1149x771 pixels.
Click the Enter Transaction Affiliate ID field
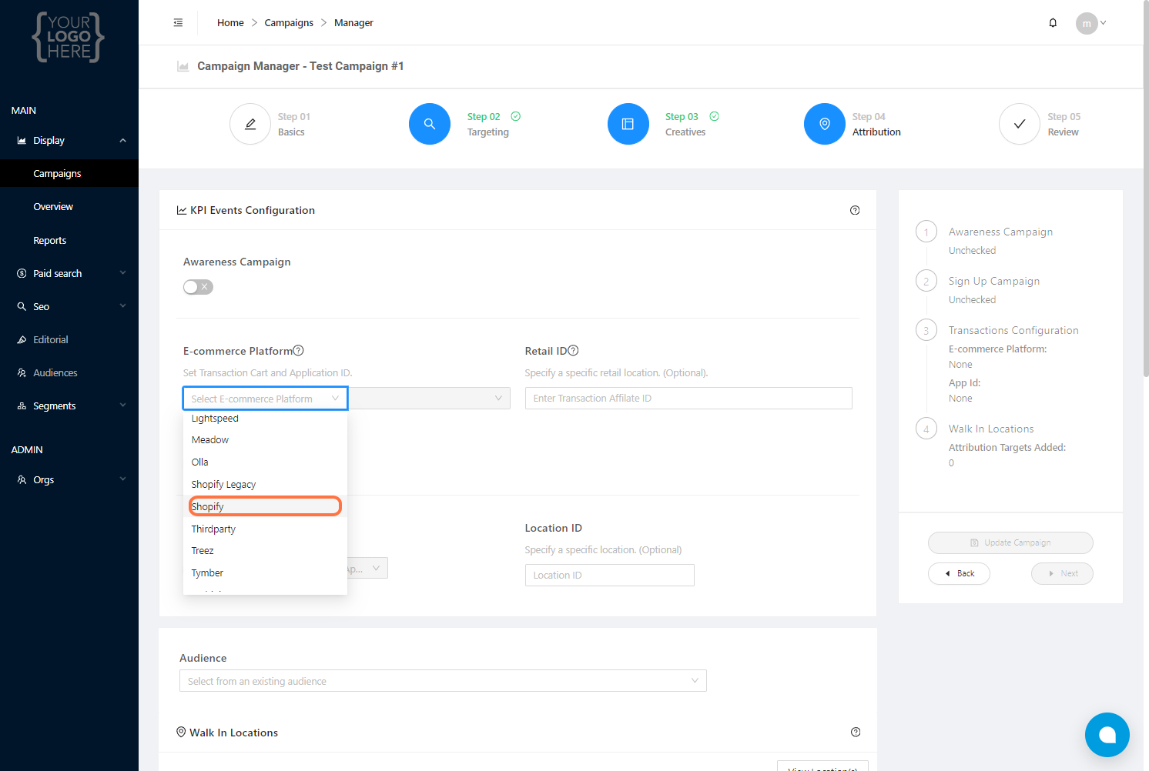[688, 399]
